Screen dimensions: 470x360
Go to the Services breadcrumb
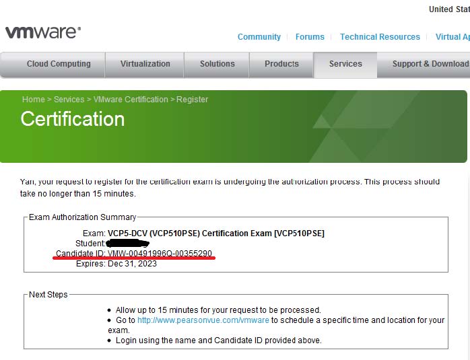coord(69,100)
